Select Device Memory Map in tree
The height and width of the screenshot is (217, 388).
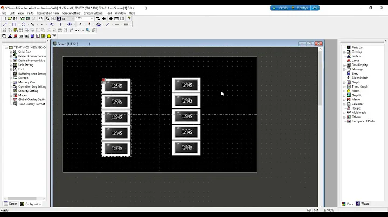[x=32, y=61]
